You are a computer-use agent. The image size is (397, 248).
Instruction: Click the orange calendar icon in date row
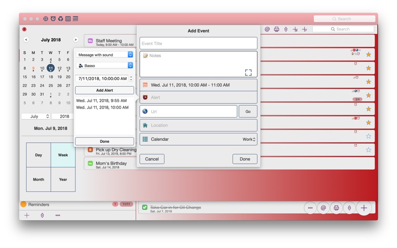click(x=145, y=85)
